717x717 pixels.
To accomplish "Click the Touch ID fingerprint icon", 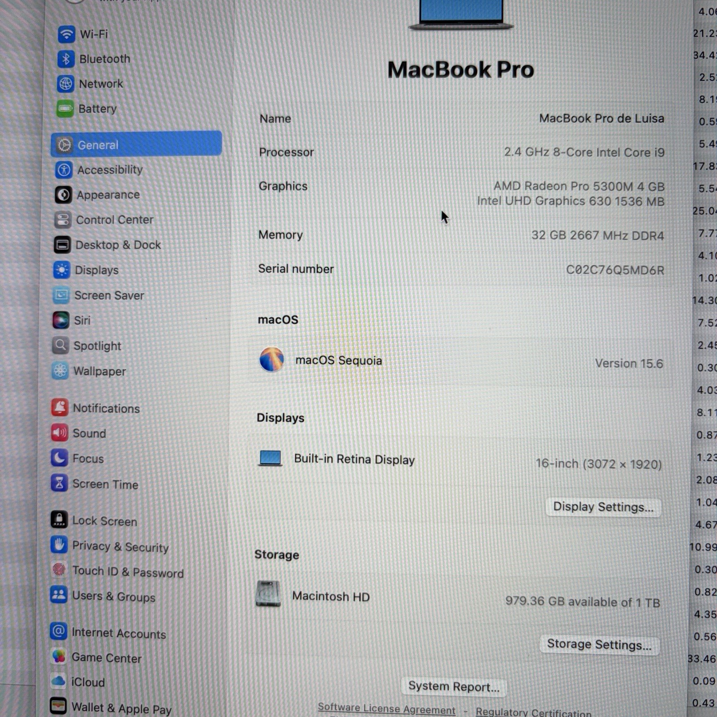I will [59, 570].
